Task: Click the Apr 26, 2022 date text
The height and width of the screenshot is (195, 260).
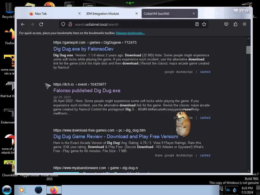Action: point(62,97)
